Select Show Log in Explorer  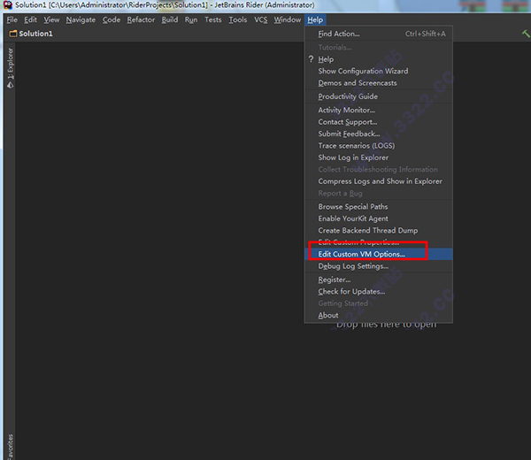coord(379,157)
